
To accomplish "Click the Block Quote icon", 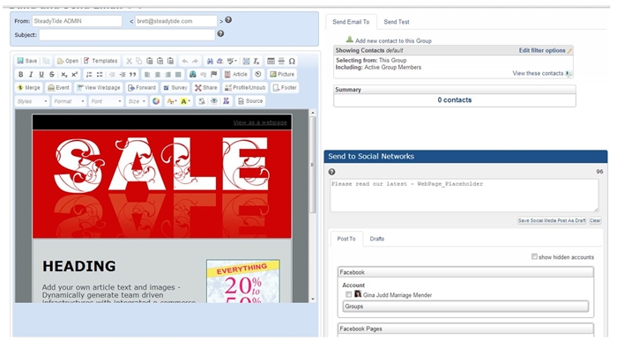I will [x=133, y=74].
